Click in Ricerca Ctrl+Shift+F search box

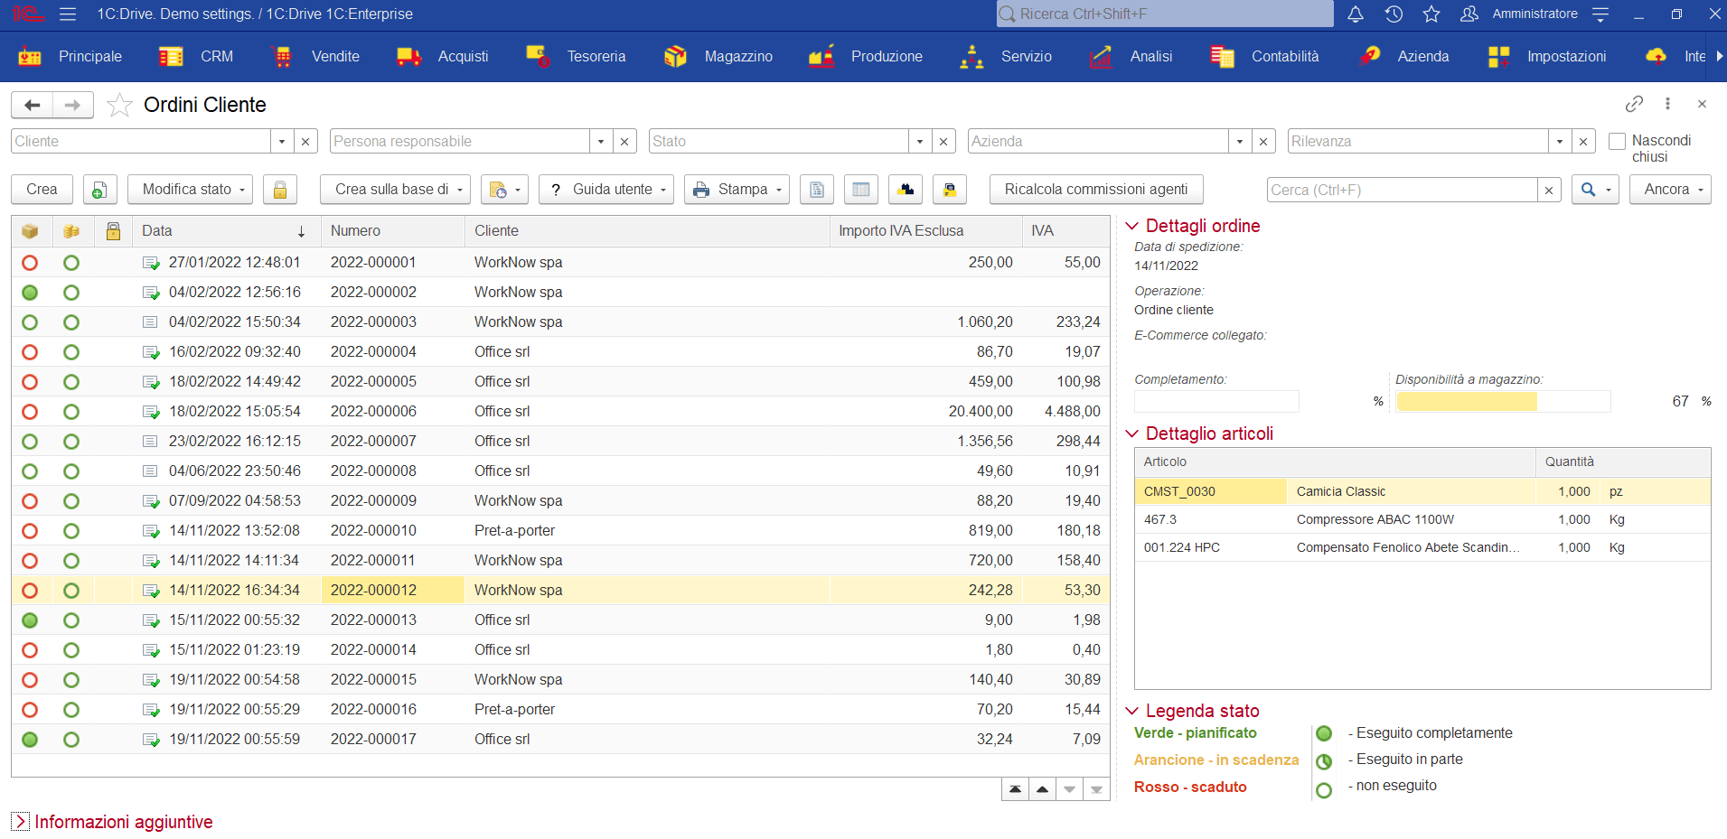[x=1165, y=14]
